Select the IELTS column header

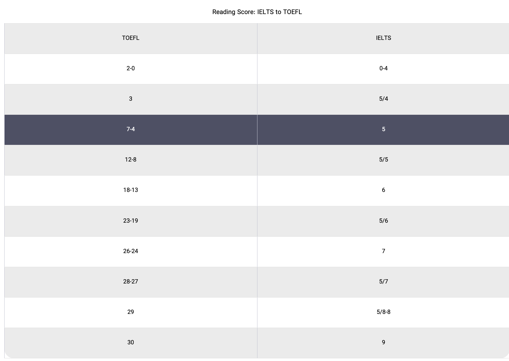(x=383, y=38)
